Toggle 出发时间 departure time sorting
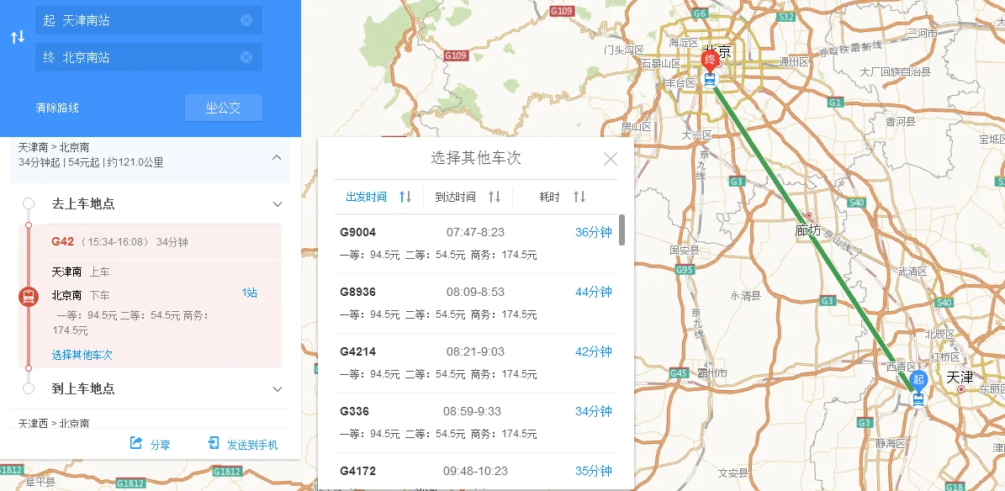Image resolution: width=1005 pixels, height=491 pixels. [x=378, y=196]
